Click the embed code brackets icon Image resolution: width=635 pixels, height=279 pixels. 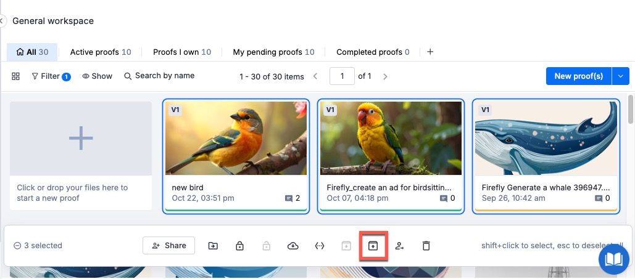(x=320, y=246)
